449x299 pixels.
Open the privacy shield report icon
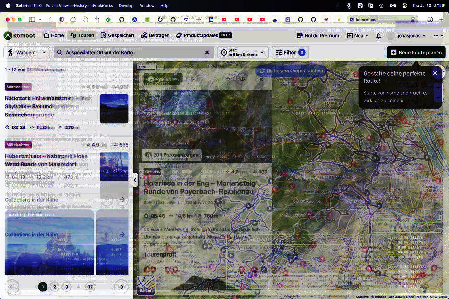61,20
